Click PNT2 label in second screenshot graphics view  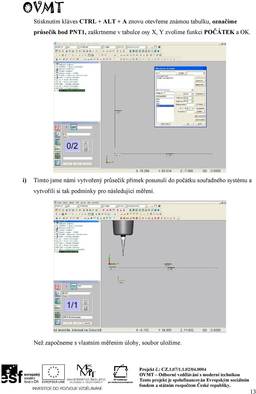(x=121, y=282)
